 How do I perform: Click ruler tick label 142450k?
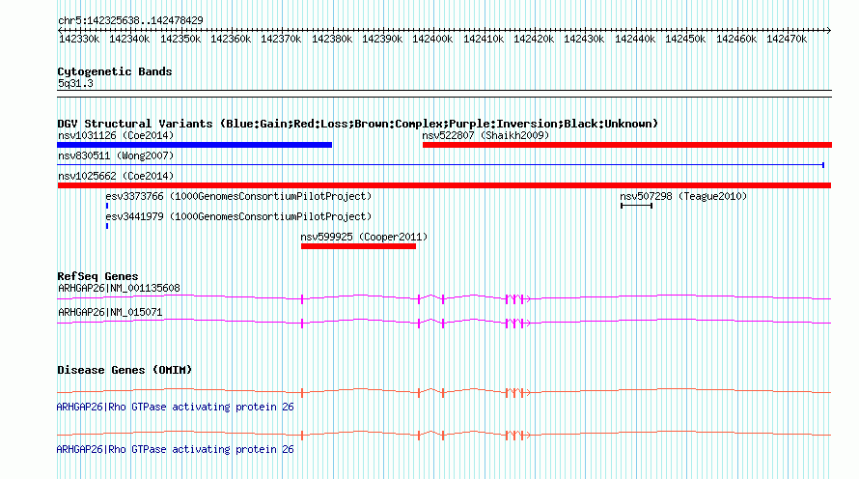685,39
